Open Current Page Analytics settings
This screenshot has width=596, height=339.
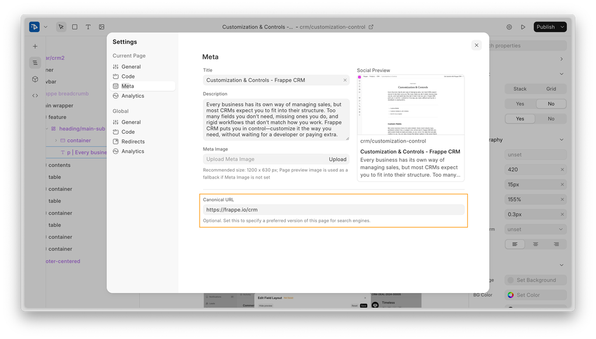(143, 96)
